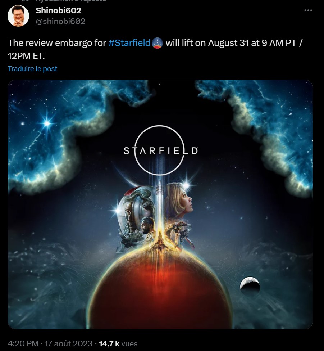Click the Starfield hashflag emoji icon
Viewport: 324px width, 351px height.
158,43
